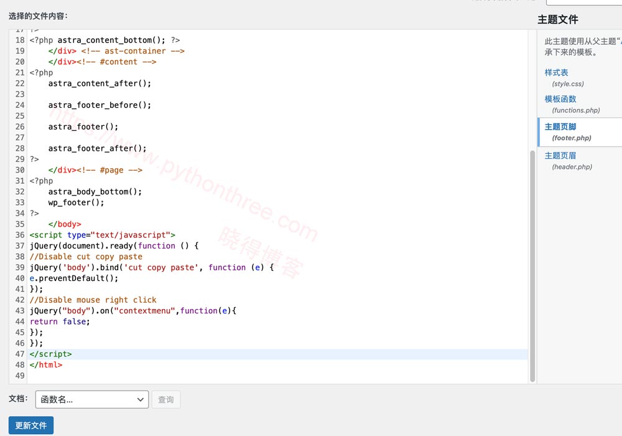Click the #content comment line
This screenshot has width=622, height=436.
pos(103,62)
